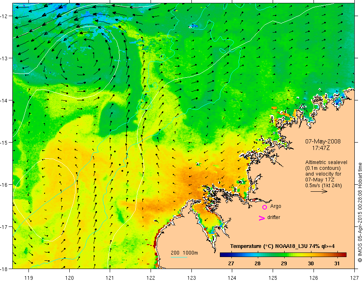The width and height of the screenshot is (363, 281).
Task: Click the -13 latitude axis label
Action: [5, 58]
